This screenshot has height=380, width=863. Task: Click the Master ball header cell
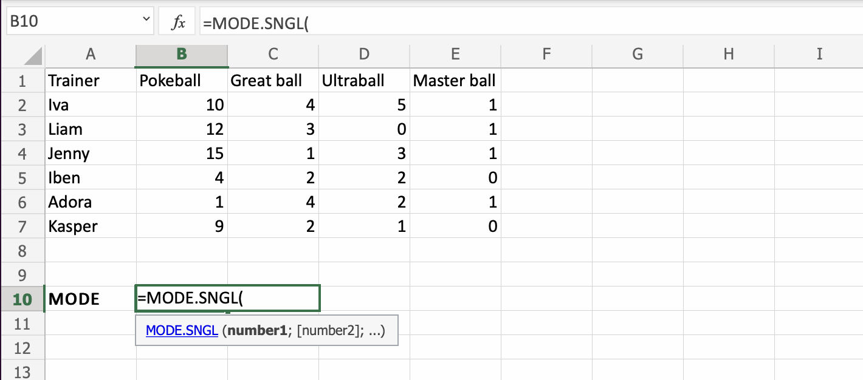455,81
